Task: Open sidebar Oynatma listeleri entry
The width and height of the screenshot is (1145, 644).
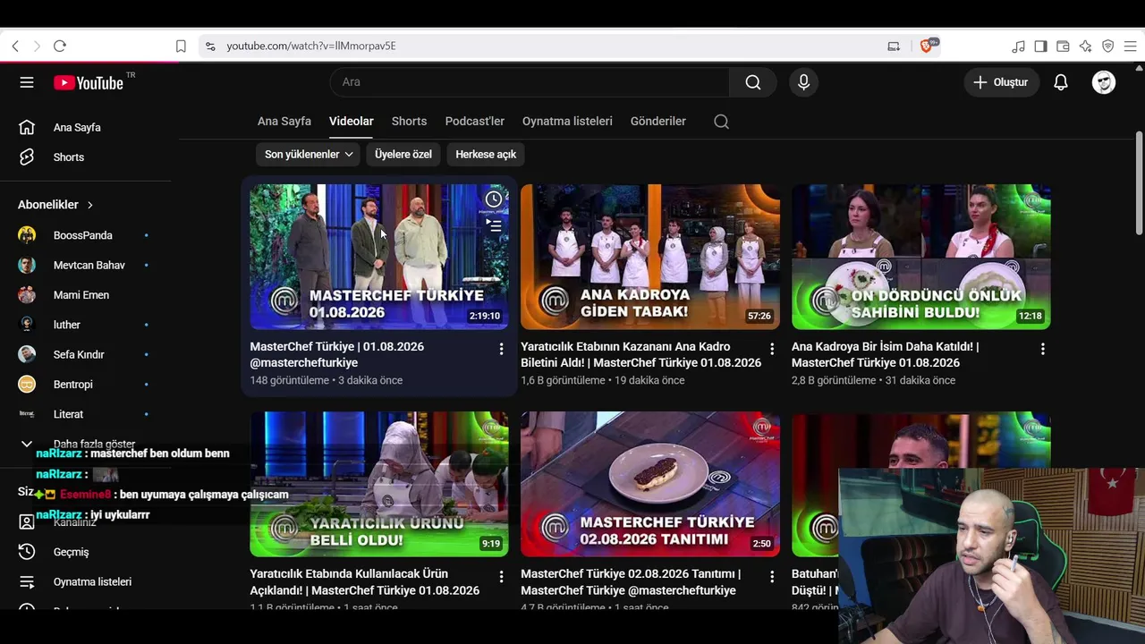Action: 86,582
